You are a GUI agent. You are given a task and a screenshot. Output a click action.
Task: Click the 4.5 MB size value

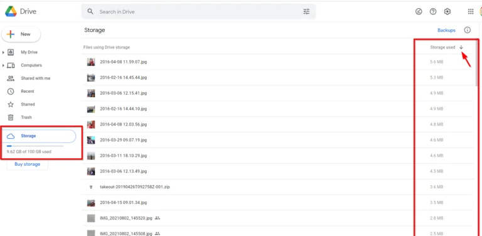pyautogui.click(x=437, y=171)
